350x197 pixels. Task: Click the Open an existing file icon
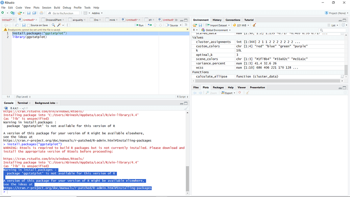(19, 13)
